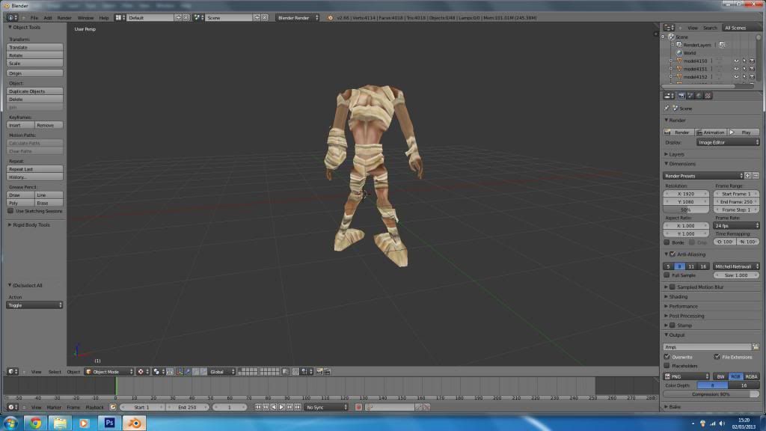The image size is (766, 431).
Task: Open the 24 fps frame rate dropdown
Action: pos(736,226)
